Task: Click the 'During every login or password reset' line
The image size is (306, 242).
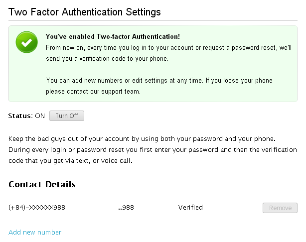Action: tap(153, 149)
